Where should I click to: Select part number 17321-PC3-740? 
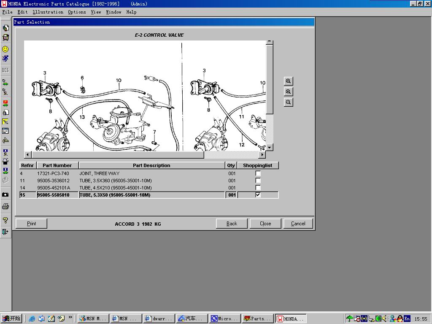(x=53, y=173)
